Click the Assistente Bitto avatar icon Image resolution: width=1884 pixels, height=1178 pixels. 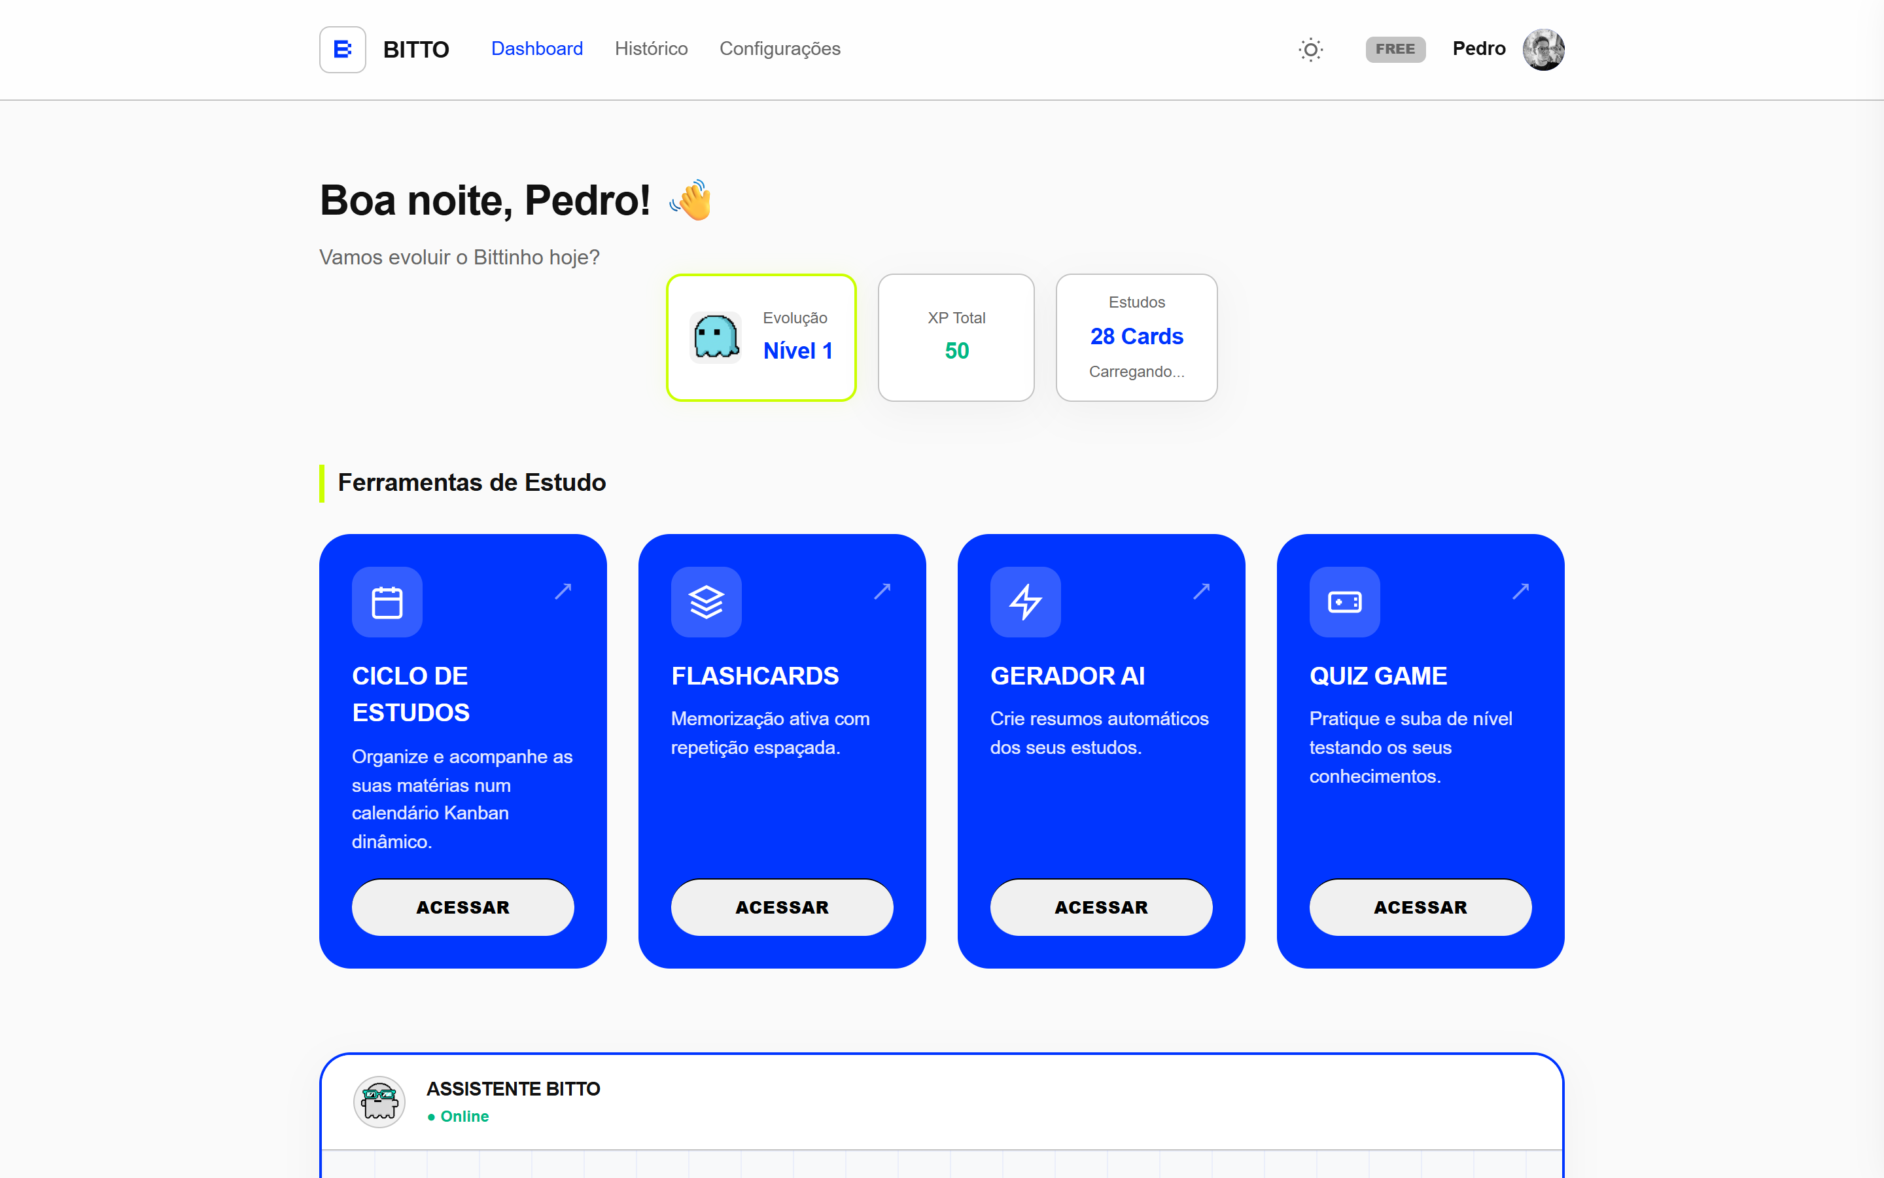[x=379, y=1101]
